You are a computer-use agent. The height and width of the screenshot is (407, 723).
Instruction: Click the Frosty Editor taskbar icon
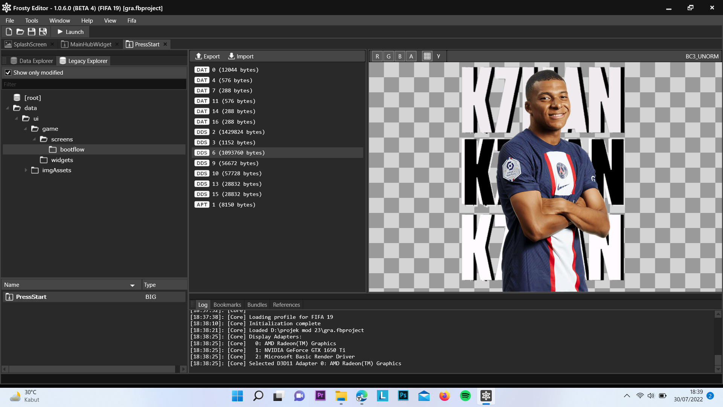(486, 396)
